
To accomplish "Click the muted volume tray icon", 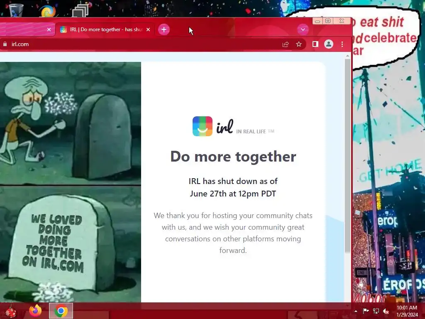I will tap(386, 311).
